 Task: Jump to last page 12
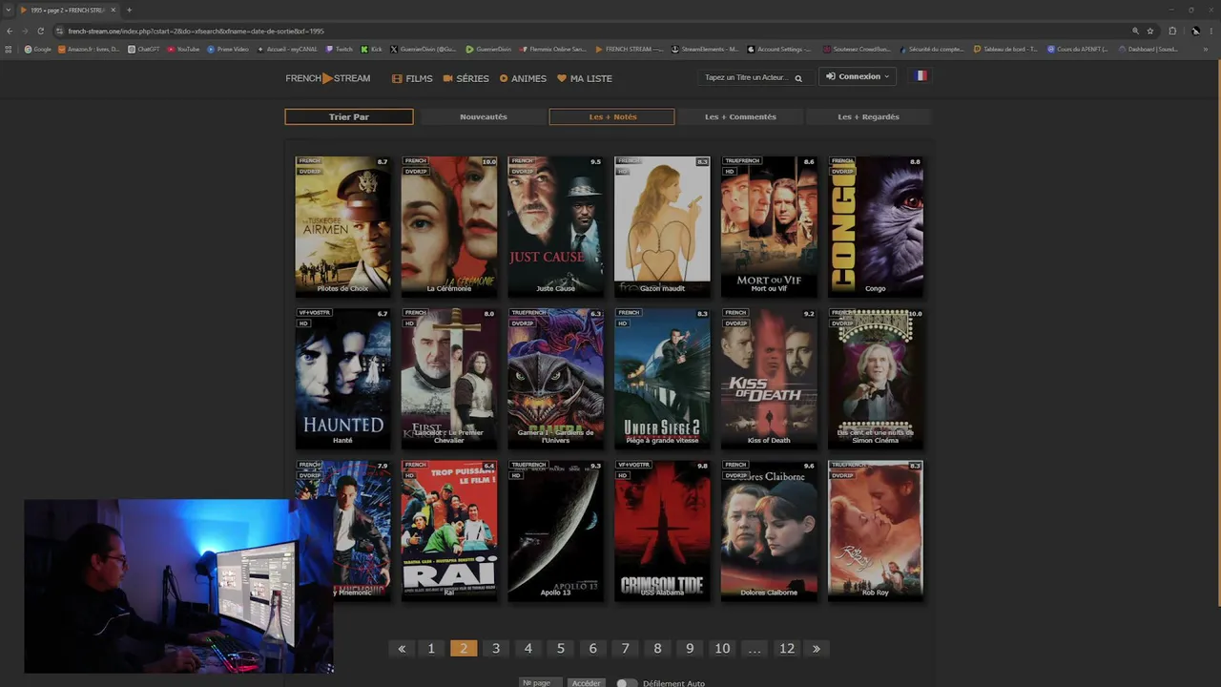787,649
